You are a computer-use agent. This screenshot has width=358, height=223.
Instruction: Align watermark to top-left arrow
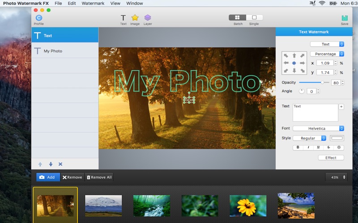tap(286, 55)
